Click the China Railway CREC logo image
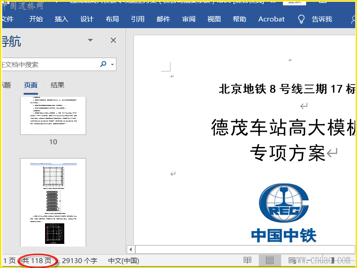357x268 pixels. [x=284, y=203]
